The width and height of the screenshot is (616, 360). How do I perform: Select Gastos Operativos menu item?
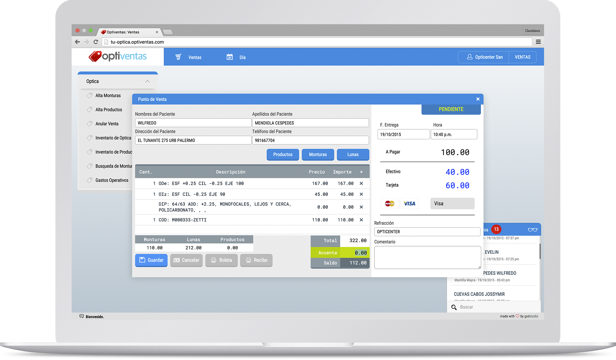[x=112, y=180]
